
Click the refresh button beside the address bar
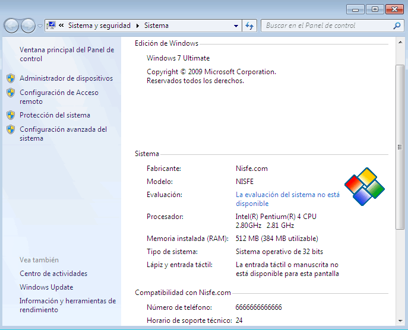point(249,26)
